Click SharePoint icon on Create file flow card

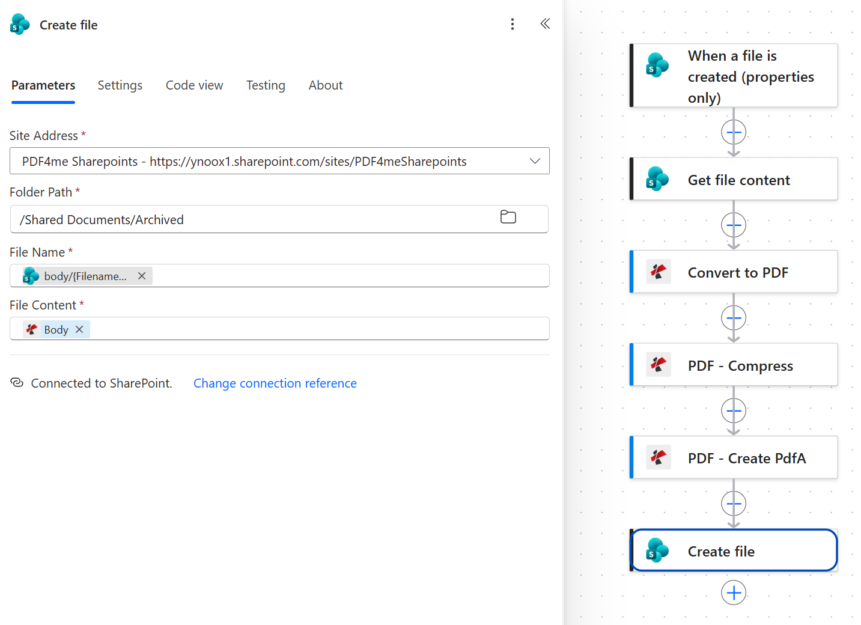pyautogui.click(x=657, y=550)
